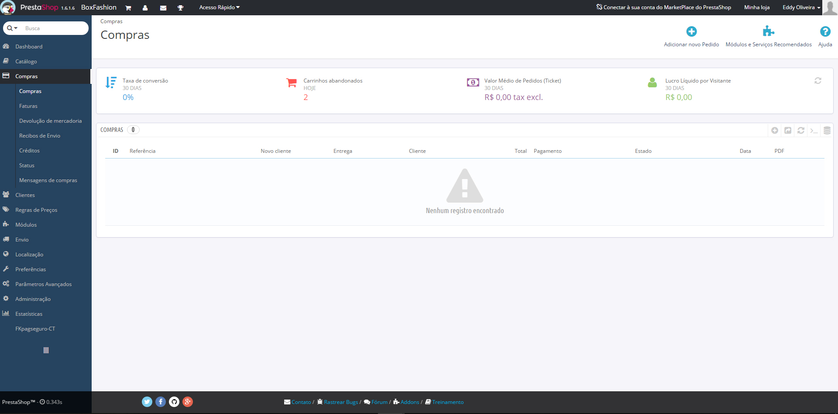Click Conectar à sua conta do MarketPlace link

[x=664, y=7]
